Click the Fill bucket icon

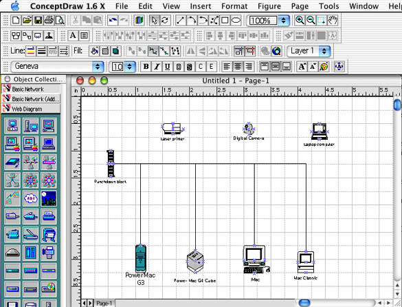(94, 51)
